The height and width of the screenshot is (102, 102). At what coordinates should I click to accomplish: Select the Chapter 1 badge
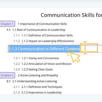tap(7, 24)
